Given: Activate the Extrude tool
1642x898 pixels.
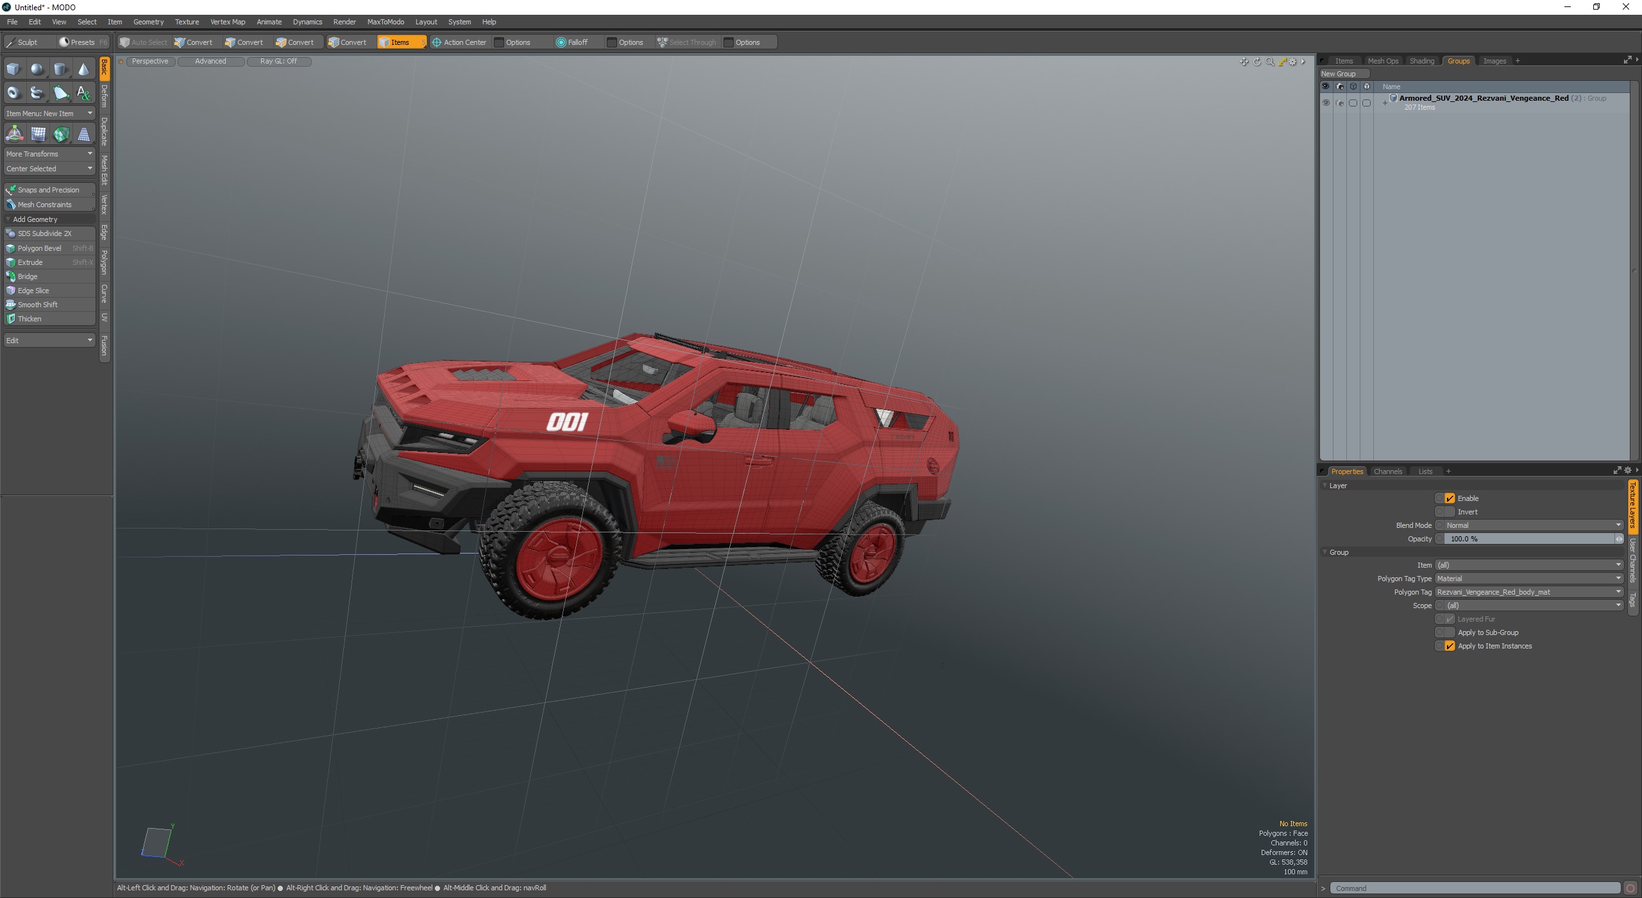Looking at the screenshot, I should pos(49,262).
